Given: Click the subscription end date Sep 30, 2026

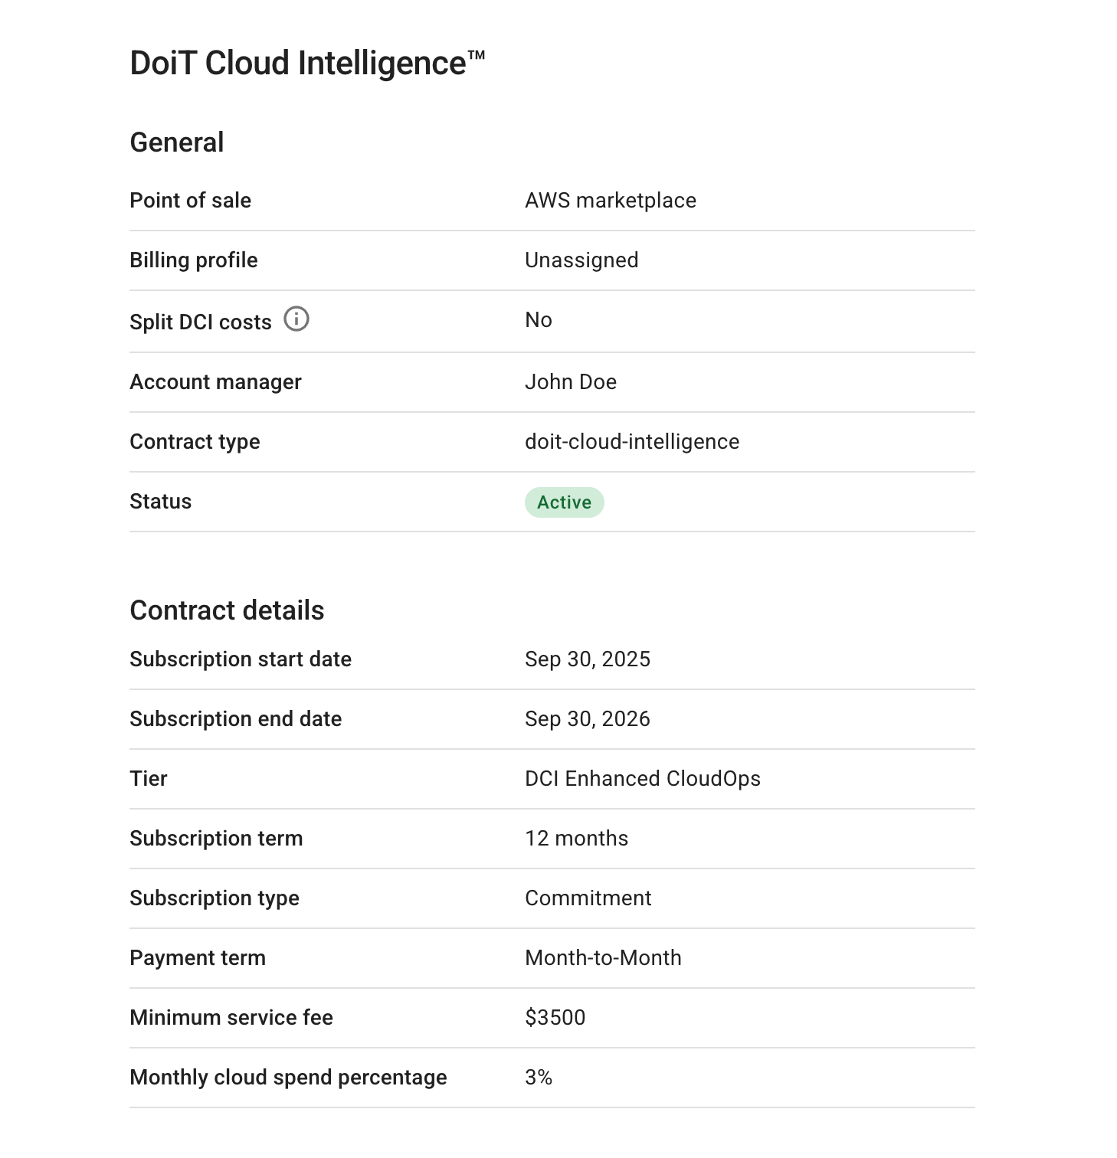Looking at the screenshot, I should coord(588,718).
